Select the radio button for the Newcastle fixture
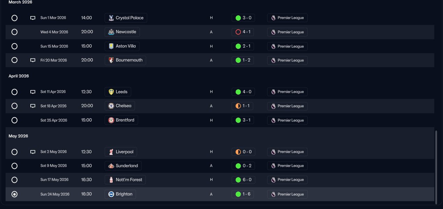 pos(14,32)
